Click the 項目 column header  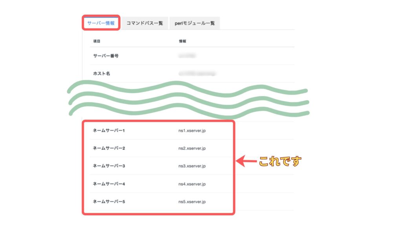click(97, 41)
